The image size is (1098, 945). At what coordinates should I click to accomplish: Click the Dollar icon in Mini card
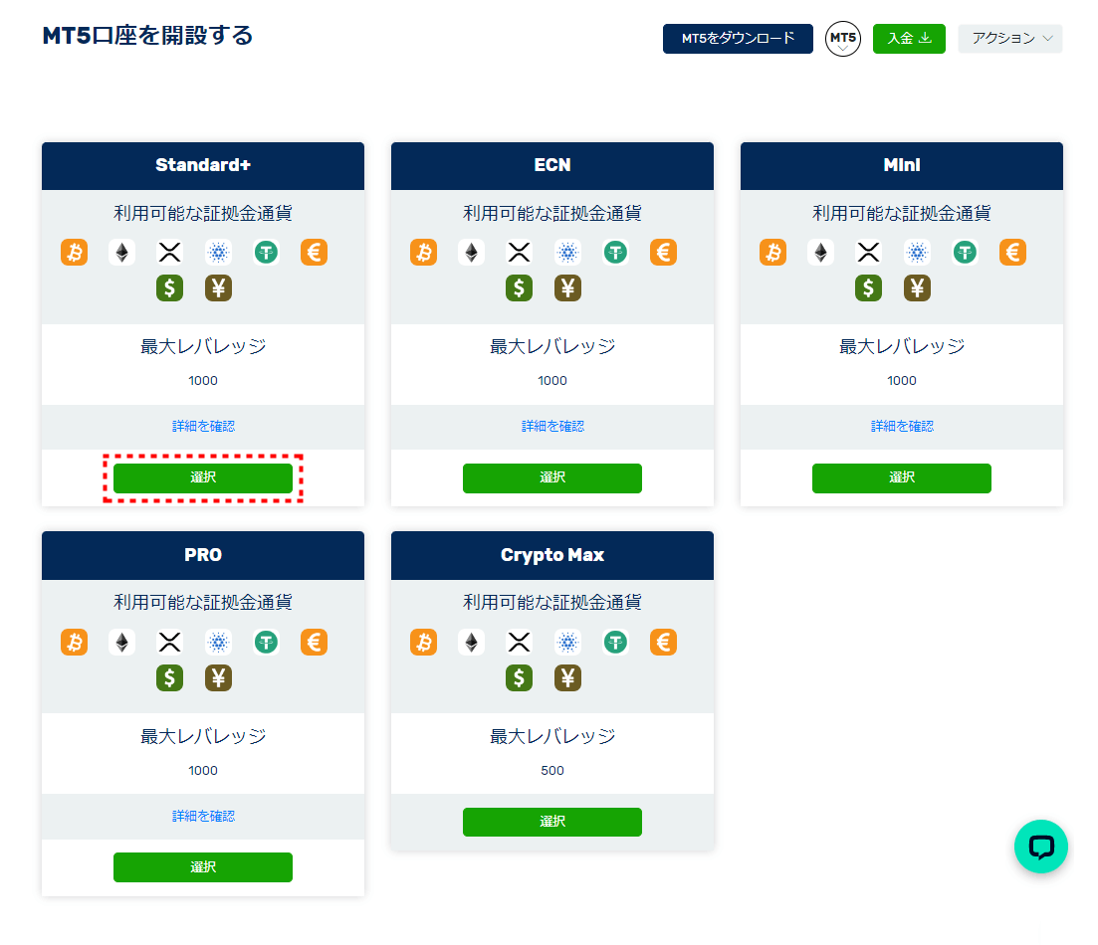(x=868, y=287)
